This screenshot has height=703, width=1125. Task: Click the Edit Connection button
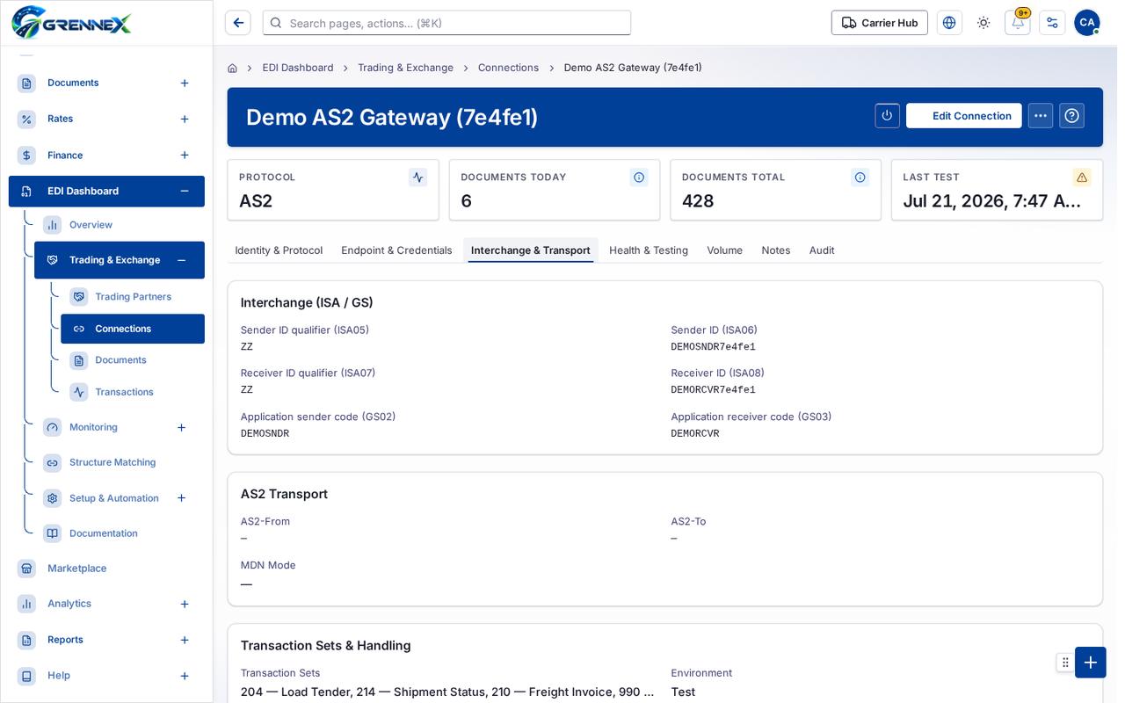(x=964, y=116)
